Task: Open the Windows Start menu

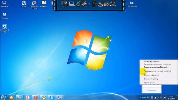Action: point(3,97)
